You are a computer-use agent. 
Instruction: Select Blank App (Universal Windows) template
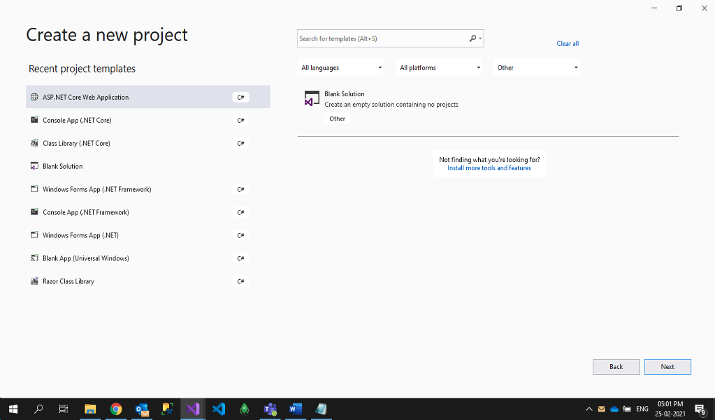pyautogui.click(x=85, y=258)
